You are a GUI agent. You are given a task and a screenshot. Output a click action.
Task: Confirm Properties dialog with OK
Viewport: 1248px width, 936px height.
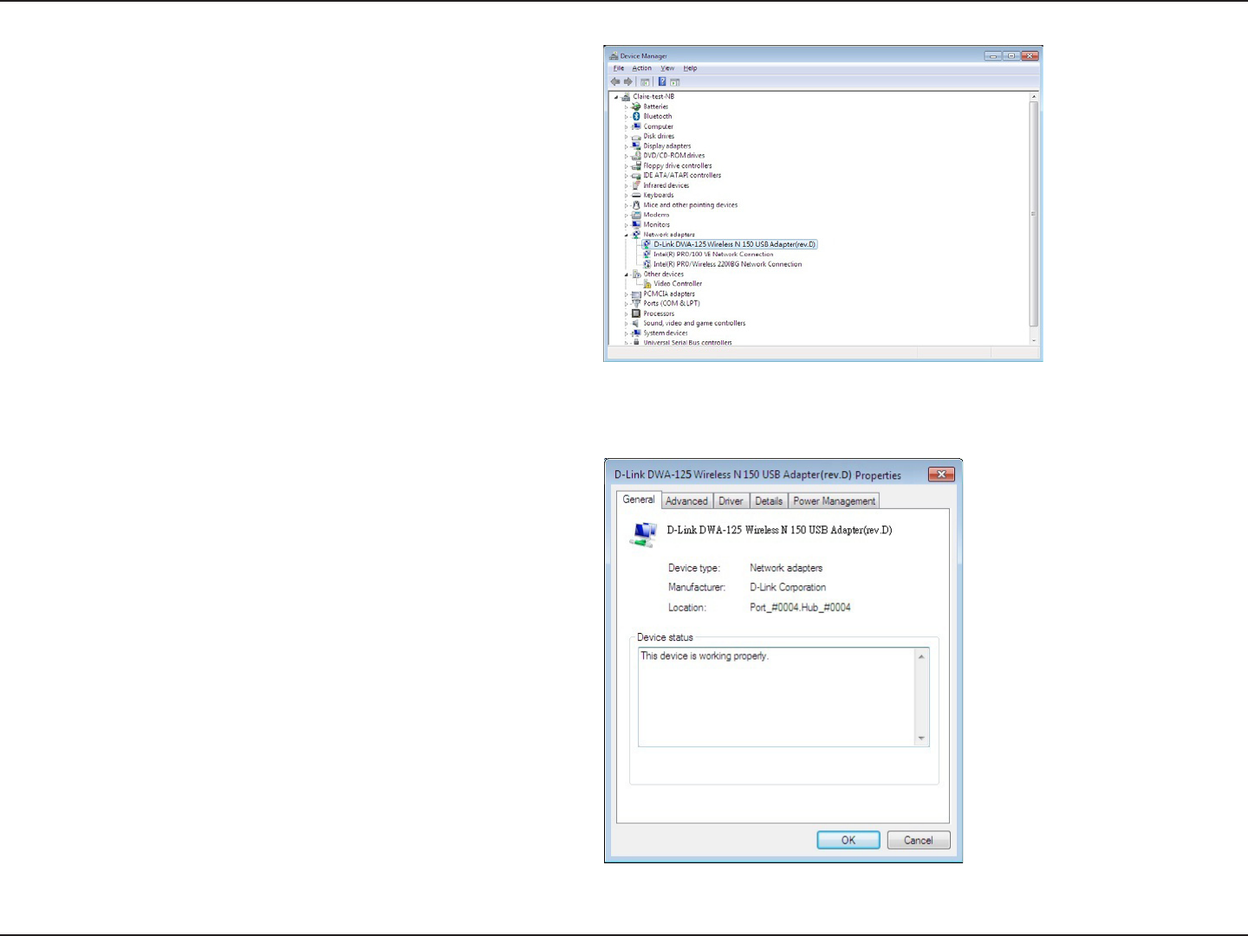tap(848, 840)
